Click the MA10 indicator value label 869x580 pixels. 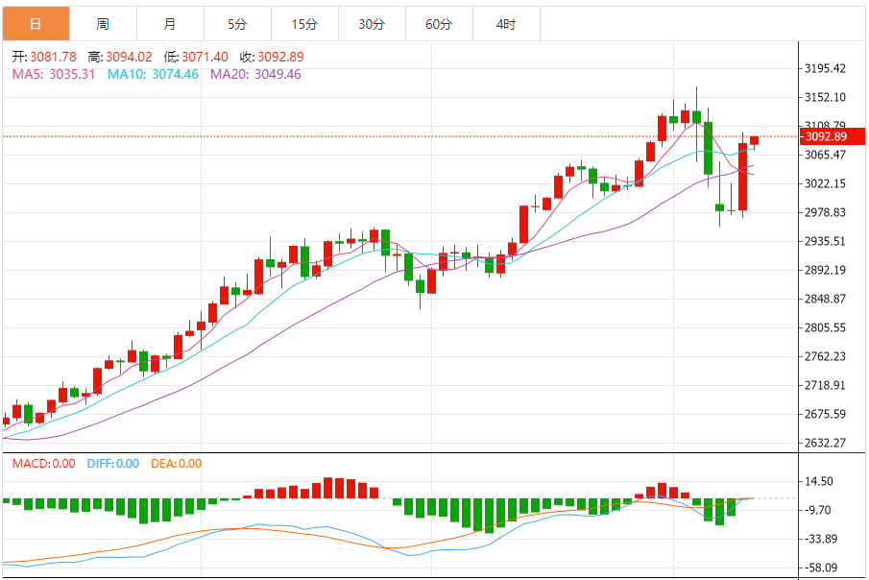[153, 74]
